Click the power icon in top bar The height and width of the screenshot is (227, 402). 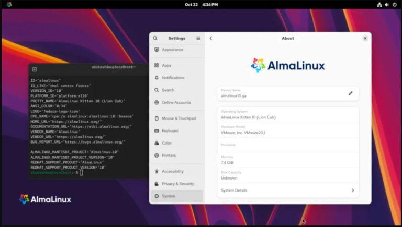click(395, 5)
